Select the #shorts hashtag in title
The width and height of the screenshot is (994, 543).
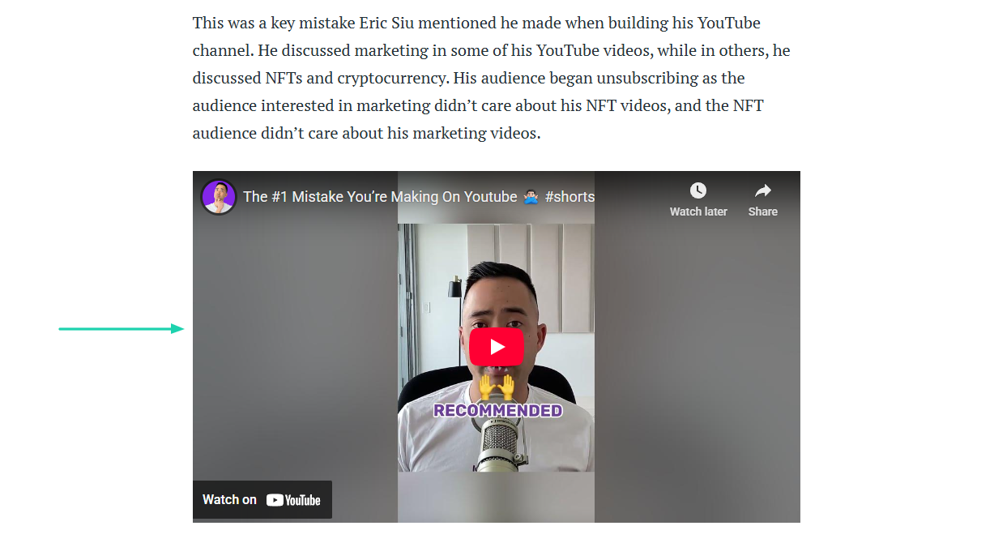[x=570, y=197]
